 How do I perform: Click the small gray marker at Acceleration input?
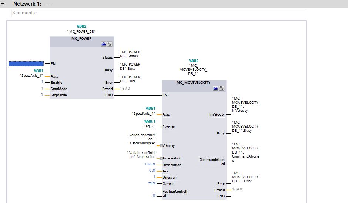(x=161, y=158)
